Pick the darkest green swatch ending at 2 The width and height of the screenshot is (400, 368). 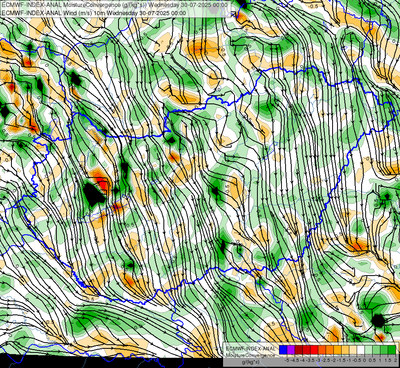click(x=392, y=350)
